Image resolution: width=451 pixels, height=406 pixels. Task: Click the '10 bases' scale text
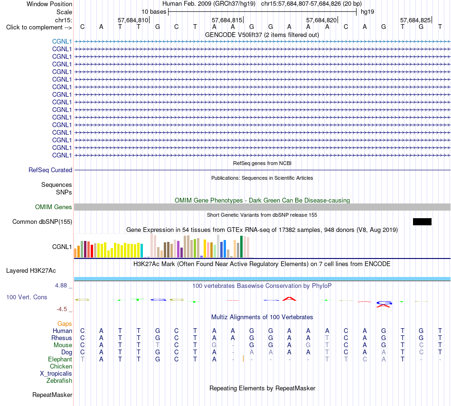point(154,12)
